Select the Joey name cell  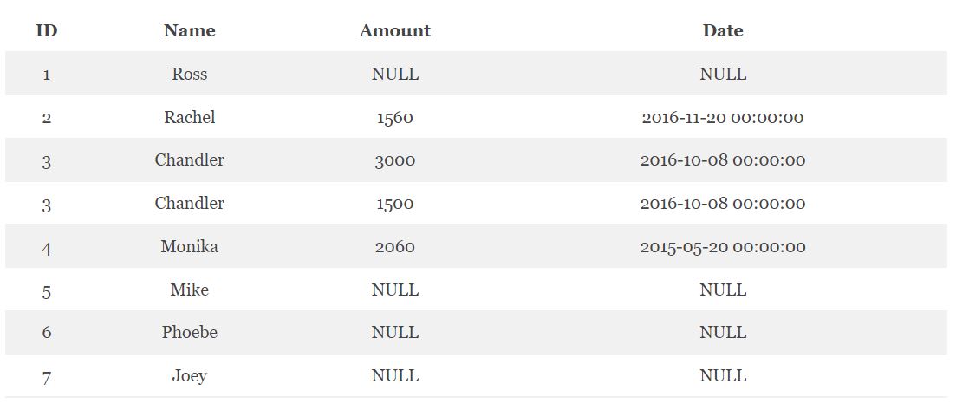[190, 376]
